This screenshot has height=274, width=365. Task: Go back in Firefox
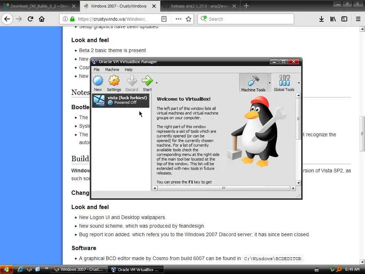(7, 19)
